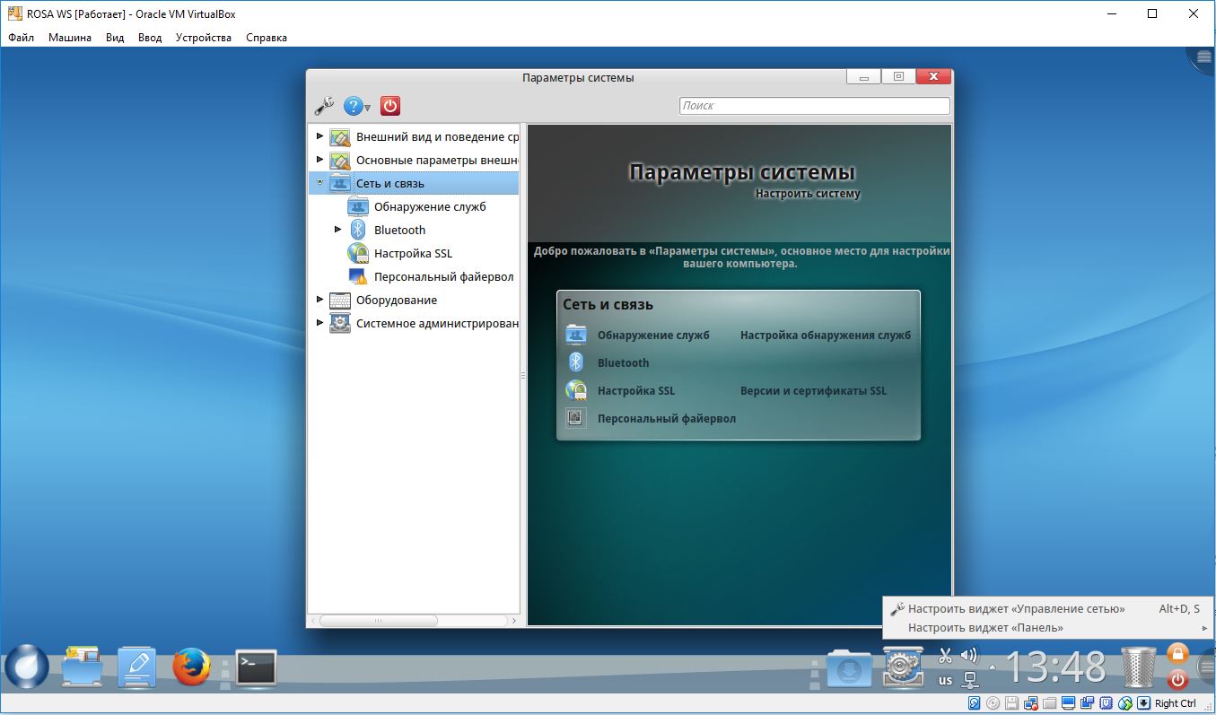Screen dimensions: 1216x715
Task: Open the ROSA application launcher on the panel
Action: 26,667
